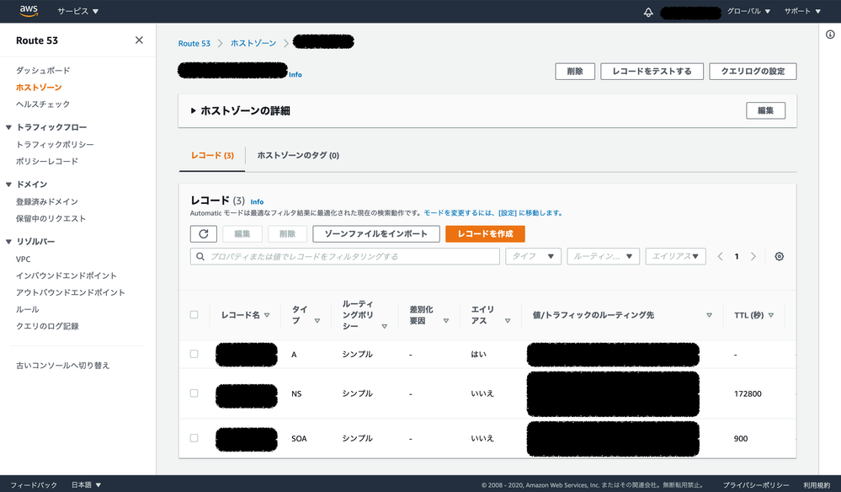The image size is (841, 492).
Task: Open ルール in the sidebar
Action: pos(27,309)
